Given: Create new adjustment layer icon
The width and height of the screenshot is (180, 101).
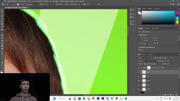Looking at the screenshot, I should [x=168, y=95].
